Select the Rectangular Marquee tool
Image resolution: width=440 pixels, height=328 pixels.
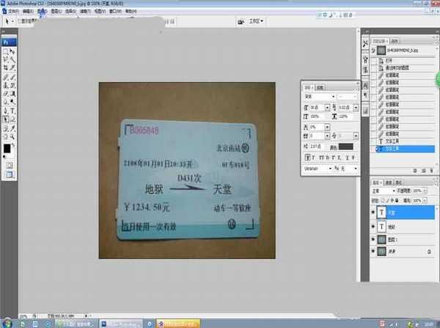point(5,52)
